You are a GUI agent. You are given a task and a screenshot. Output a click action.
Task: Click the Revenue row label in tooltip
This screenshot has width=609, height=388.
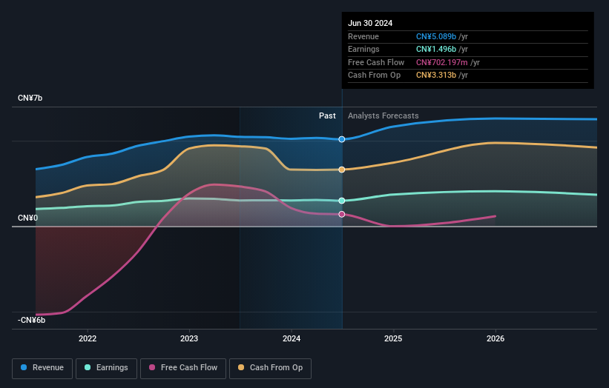[x=363, y=36]
